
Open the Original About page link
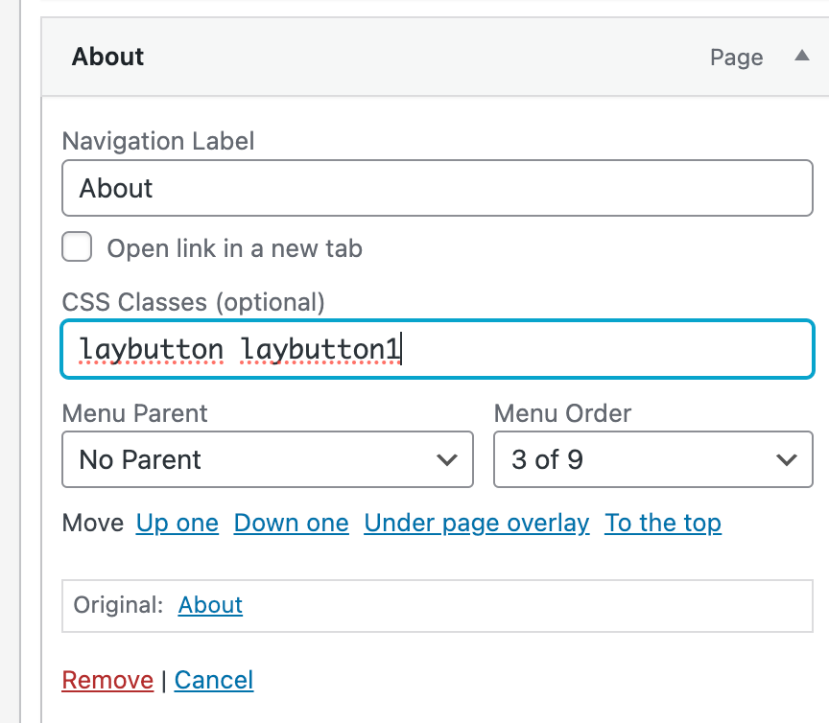[x=210, y=605]
